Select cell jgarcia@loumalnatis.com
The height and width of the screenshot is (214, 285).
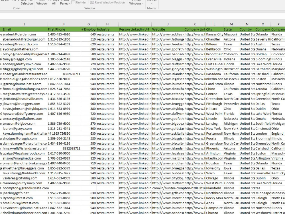25,84
